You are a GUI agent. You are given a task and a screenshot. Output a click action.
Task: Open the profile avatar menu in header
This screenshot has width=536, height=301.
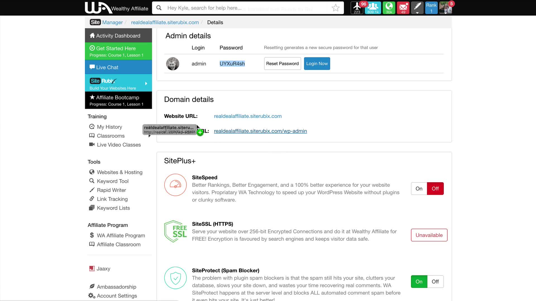point(445,8)
